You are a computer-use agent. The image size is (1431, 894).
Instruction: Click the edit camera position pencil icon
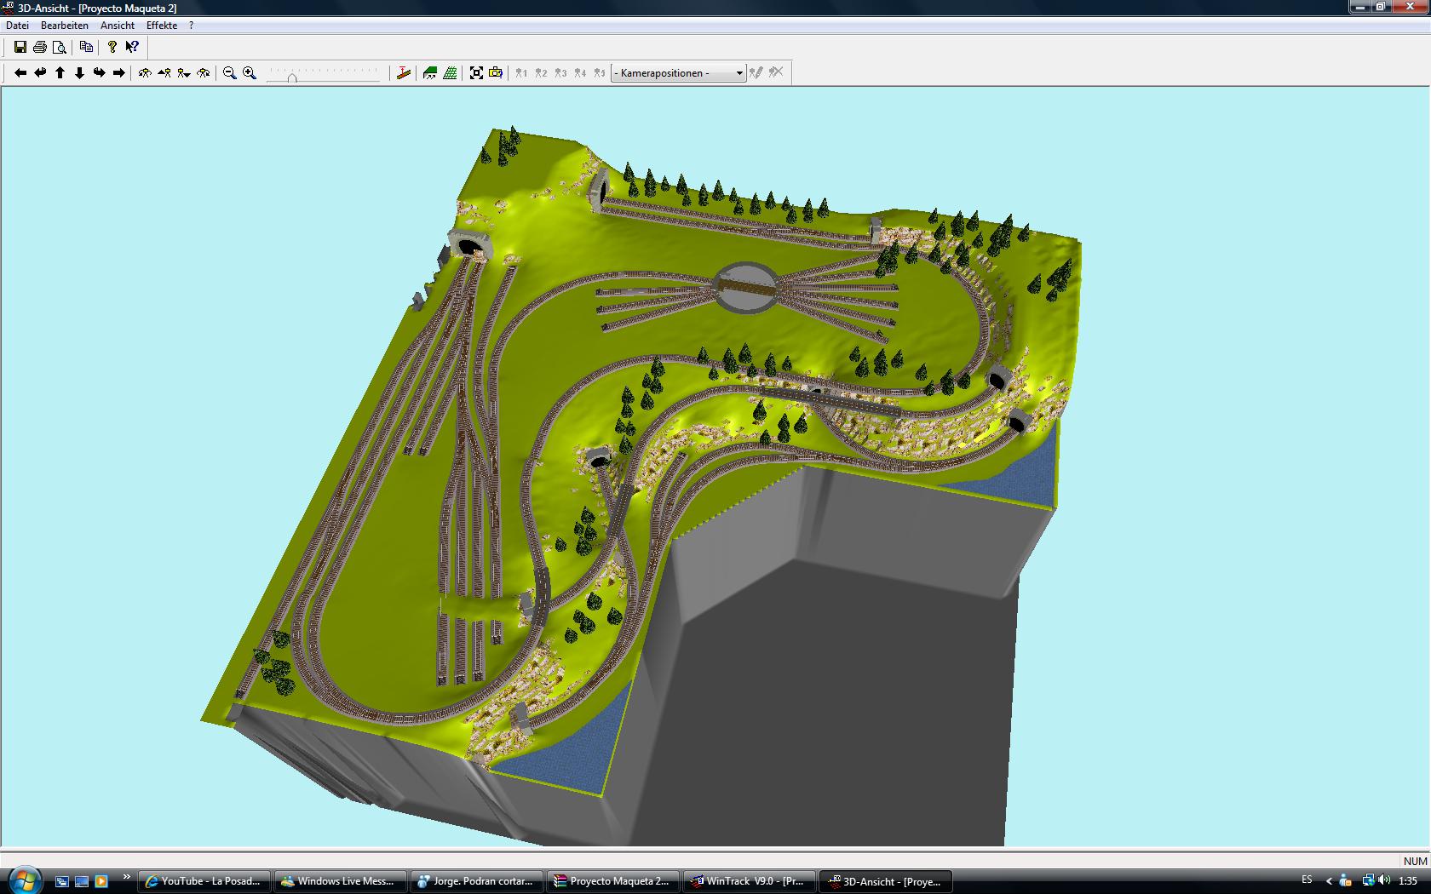pyautogui.click(x=756, y=73)
